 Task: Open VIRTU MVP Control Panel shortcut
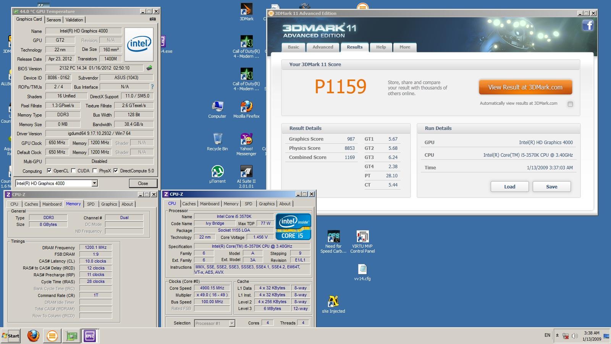pos(362,242)
